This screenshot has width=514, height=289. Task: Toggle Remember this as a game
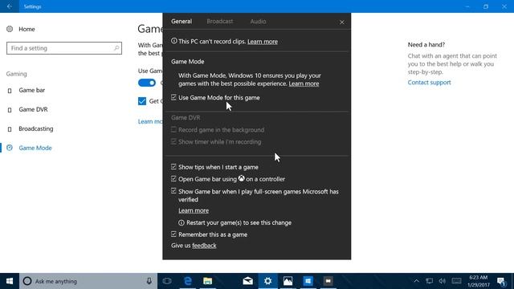pyautogui.click(x=173, y=234)
